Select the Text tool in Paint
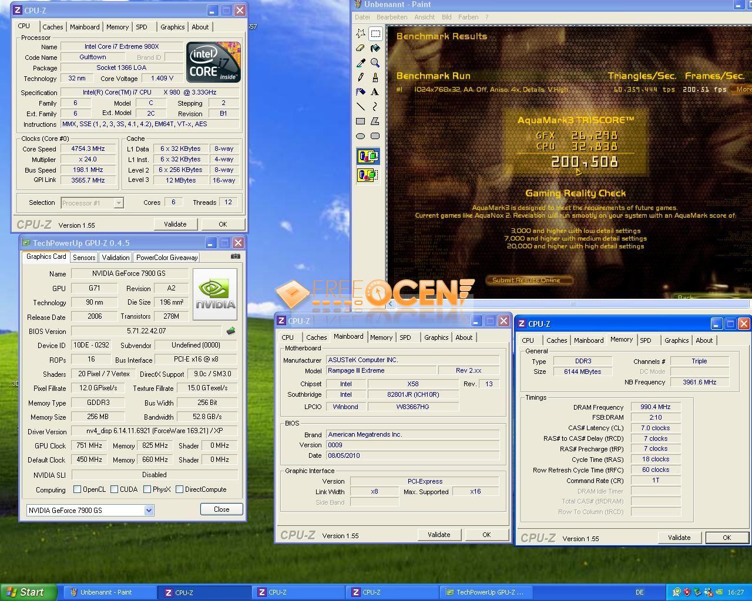Image resolution: width=752 pixels, height=601 pixels. tap(375, 92)
